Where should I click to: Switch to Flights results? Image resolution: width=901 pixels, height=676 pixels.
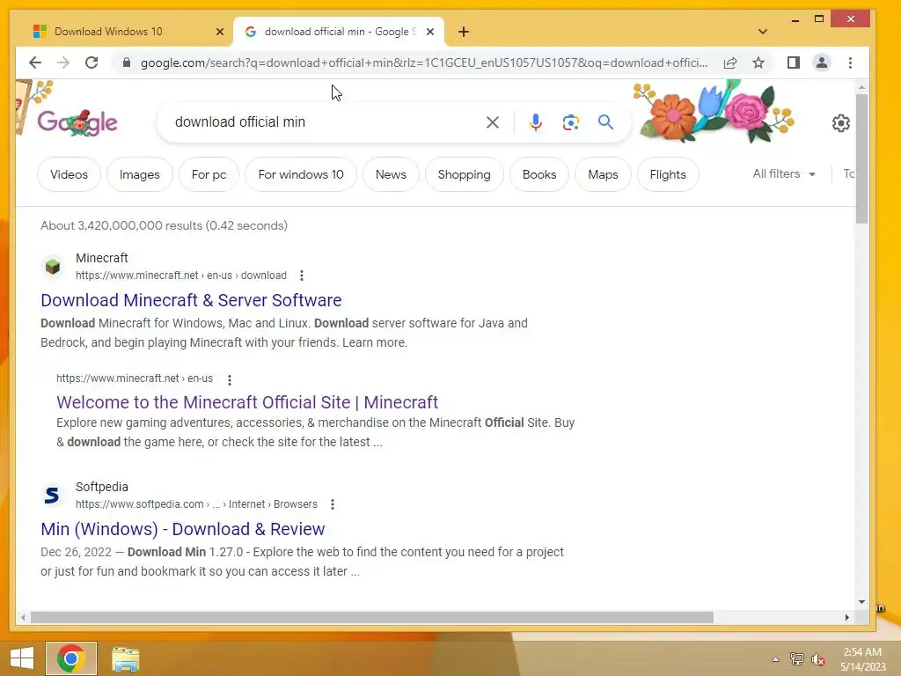pyautogui.click(x=668, y=174)
